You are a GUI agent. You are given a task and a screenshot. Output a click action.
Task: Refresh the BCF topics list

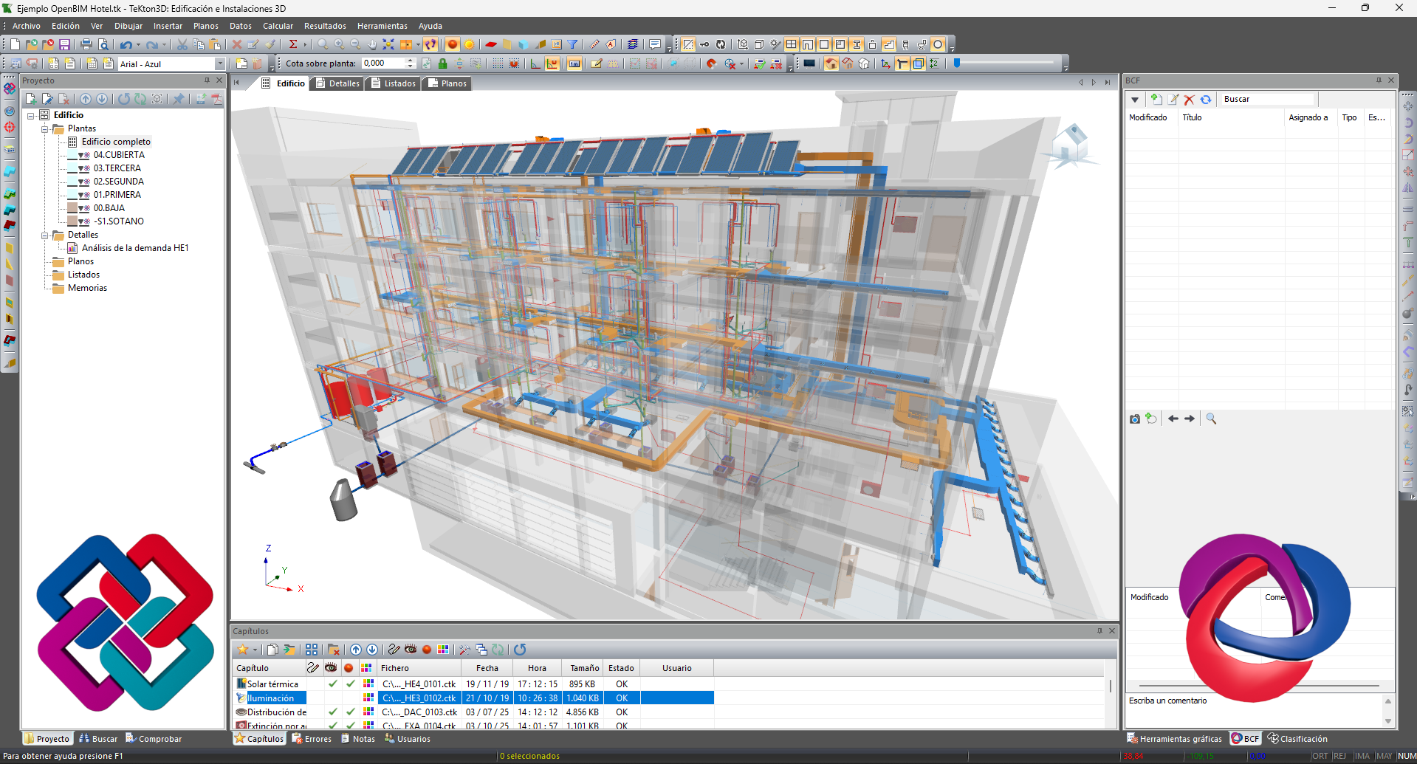[x=1206, y=100]
